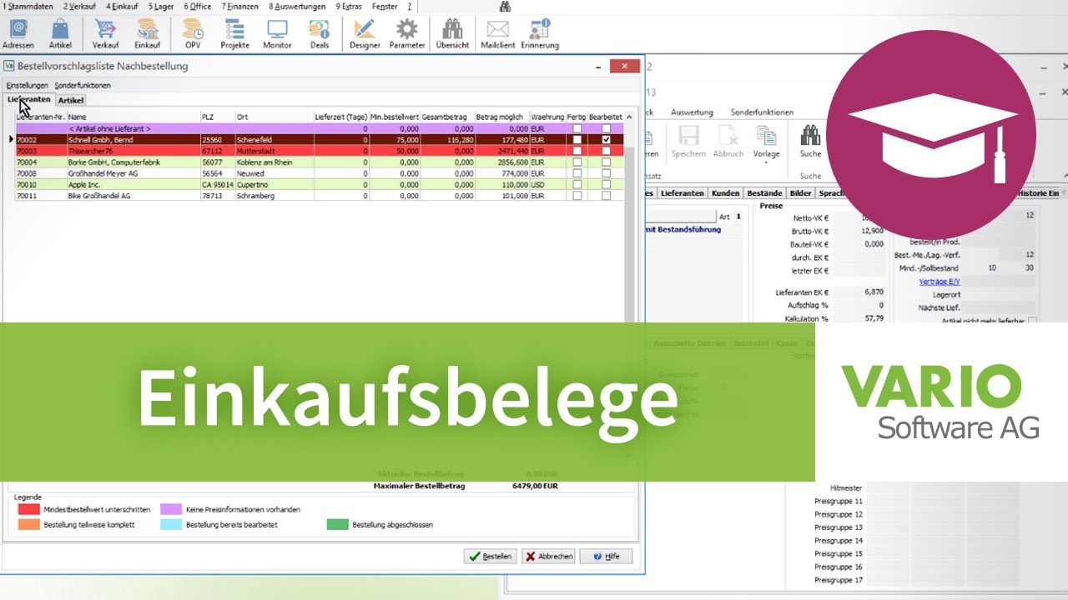1068x600 pixels.
Task: Open Auswertung ribbon tab in the background window
Action: 692,112
